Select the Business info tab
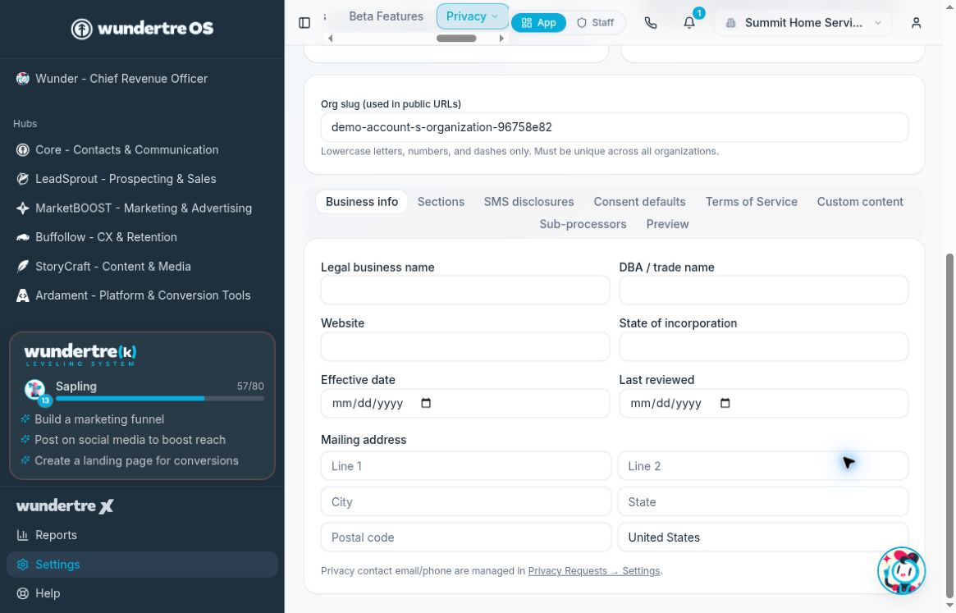Viewport: 956px width, 613px height. point(362,202)
